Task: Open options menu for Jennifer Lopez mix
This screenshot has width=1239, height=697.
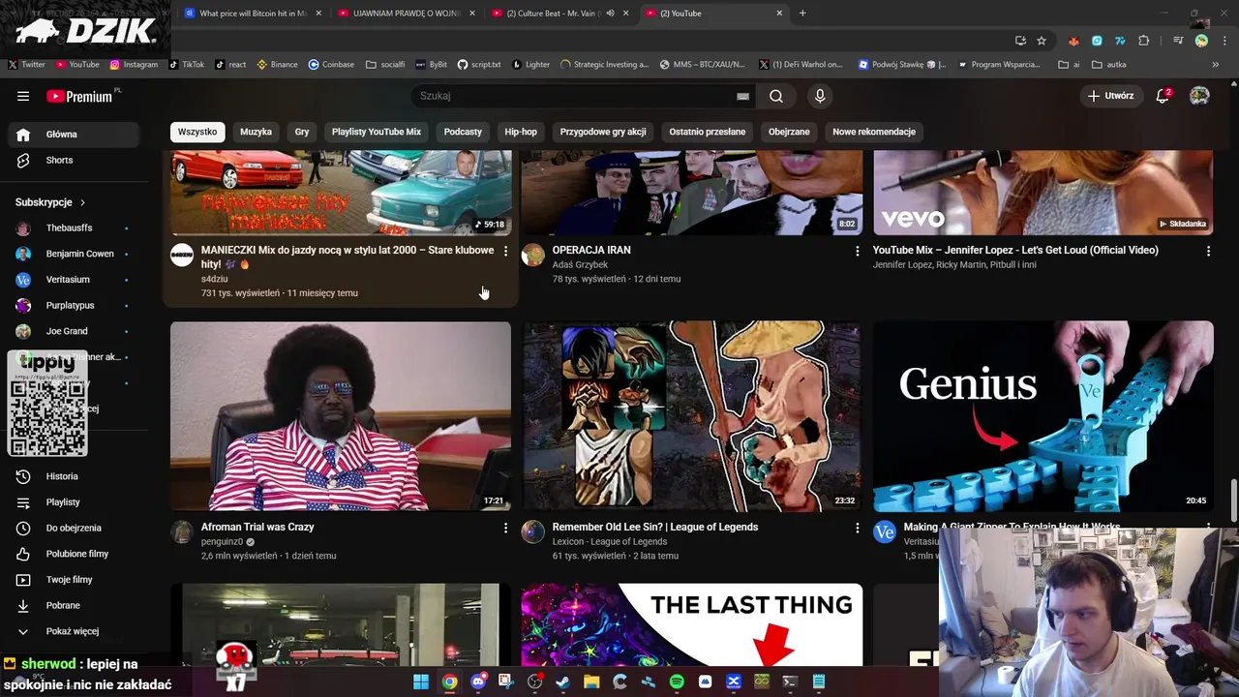Action: click(x=1208, y=251)
